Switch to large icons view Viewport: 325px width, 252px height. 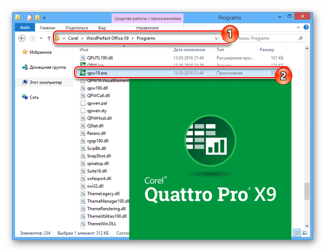(305, 233)
